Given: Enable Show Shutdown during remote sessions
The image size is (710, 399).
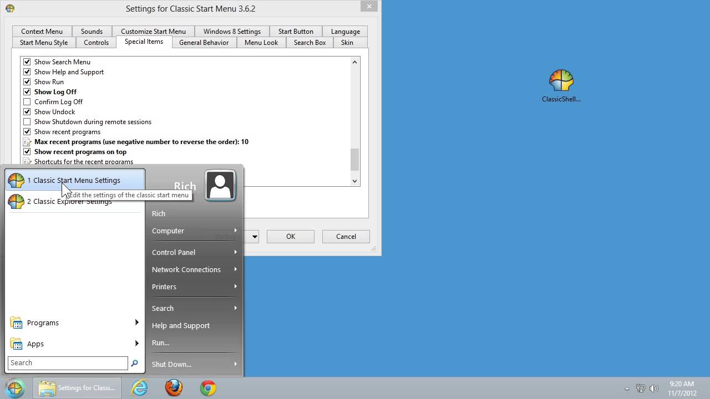Looking at the screenshot, I should click(x=27, y=122).
